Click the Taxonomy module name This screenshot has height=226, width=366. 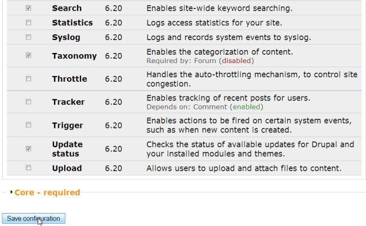[74, 56]
